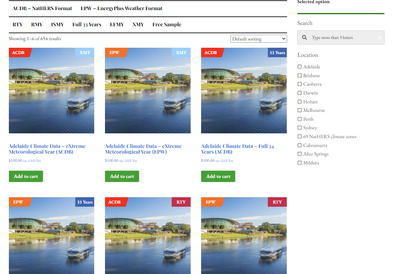Choose the RMY filter tab
Viewport: 394px width, 274px height.
37,25
